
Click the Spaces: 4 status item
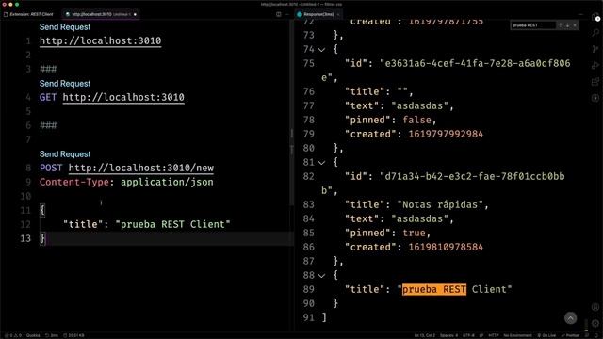click(448, 335)
